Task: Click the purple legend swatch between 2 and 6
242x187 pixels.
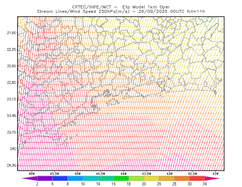Action: coord(45,178)
